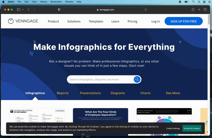
Task: Switch to the Reports tab
Action: click(63, 93)
